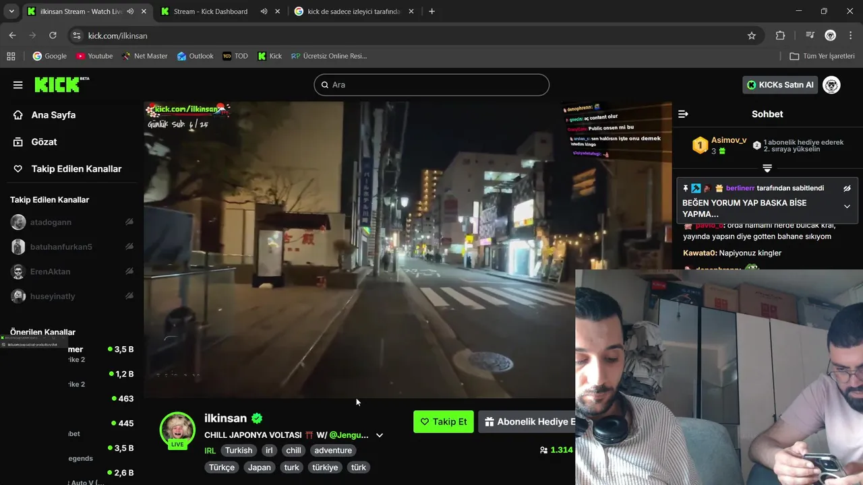Switch to kick de sadece izleyici tab

tap(354, 11)
